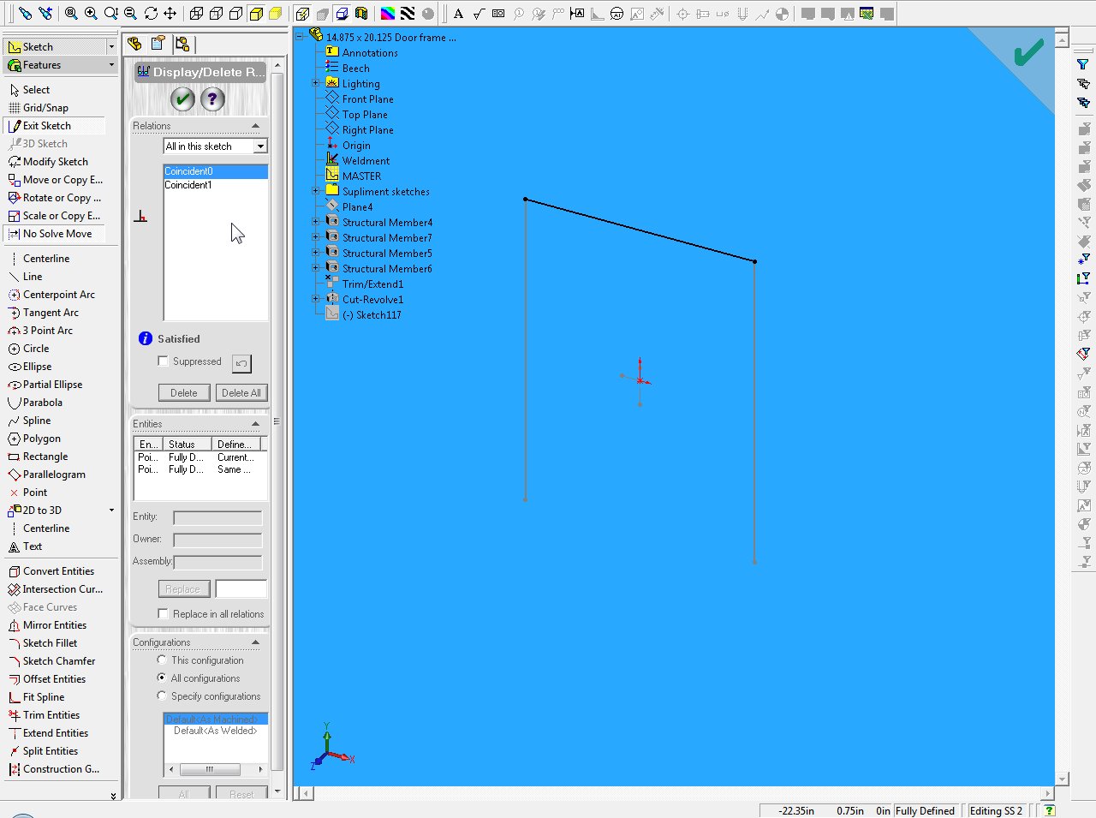Click the Mirror Entities tool
Image resolution: width=1096 pixels, height=818 pixels.
(54, 625)
